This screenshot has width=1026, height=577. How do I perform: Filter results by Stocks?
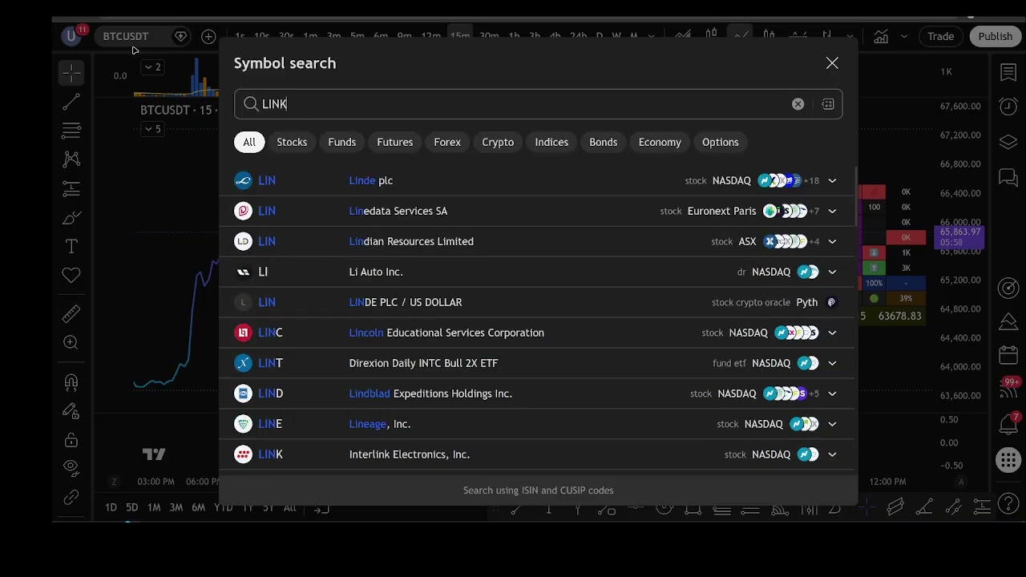coord(292,142)
